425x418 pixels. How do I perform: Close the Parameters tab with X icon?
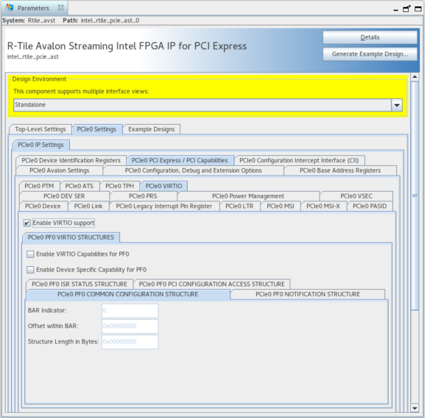tap(61, 8)
